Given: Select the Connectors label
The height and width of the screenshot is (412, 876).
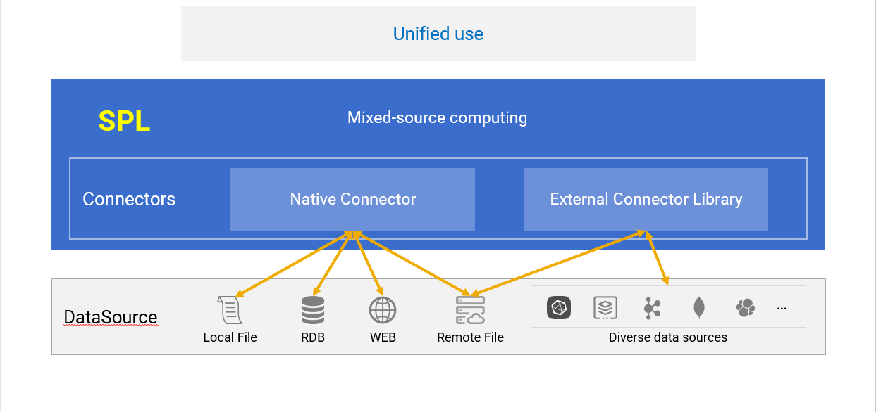Looking at the screenshot, I should (x=129, y=199).
